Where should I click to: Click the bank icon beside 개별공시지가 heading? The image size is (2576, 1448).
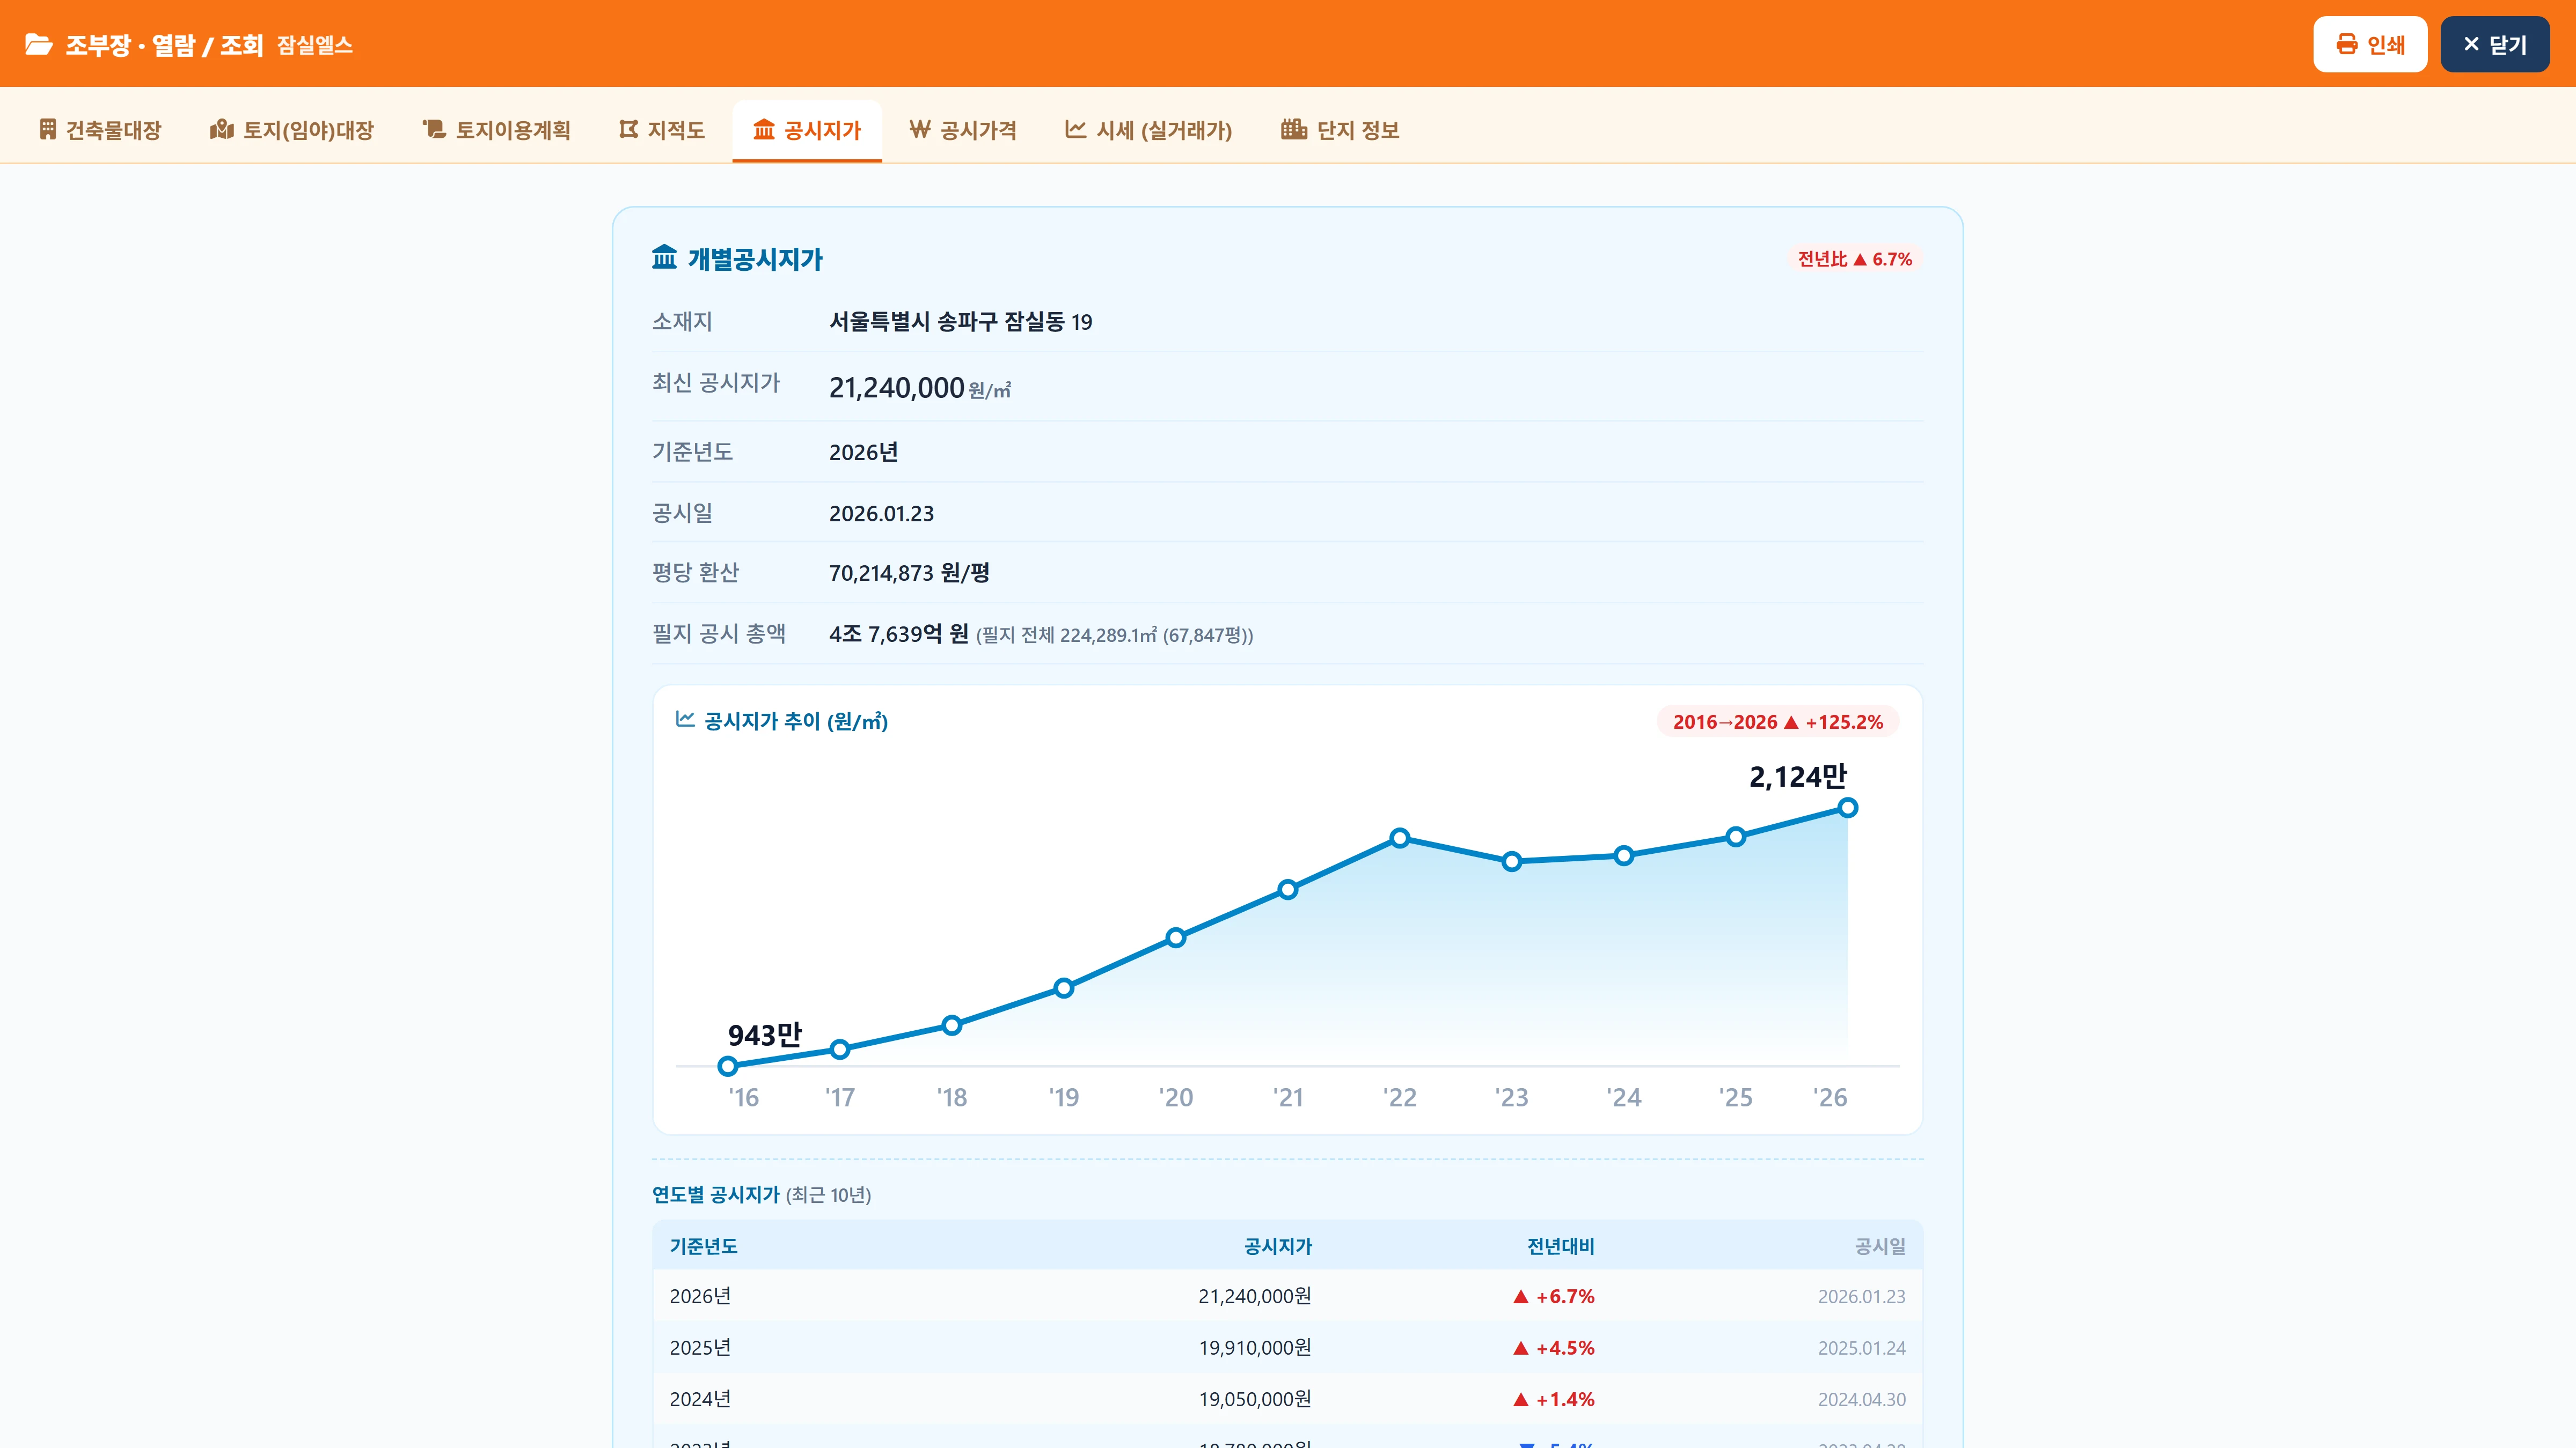[664, 258]
